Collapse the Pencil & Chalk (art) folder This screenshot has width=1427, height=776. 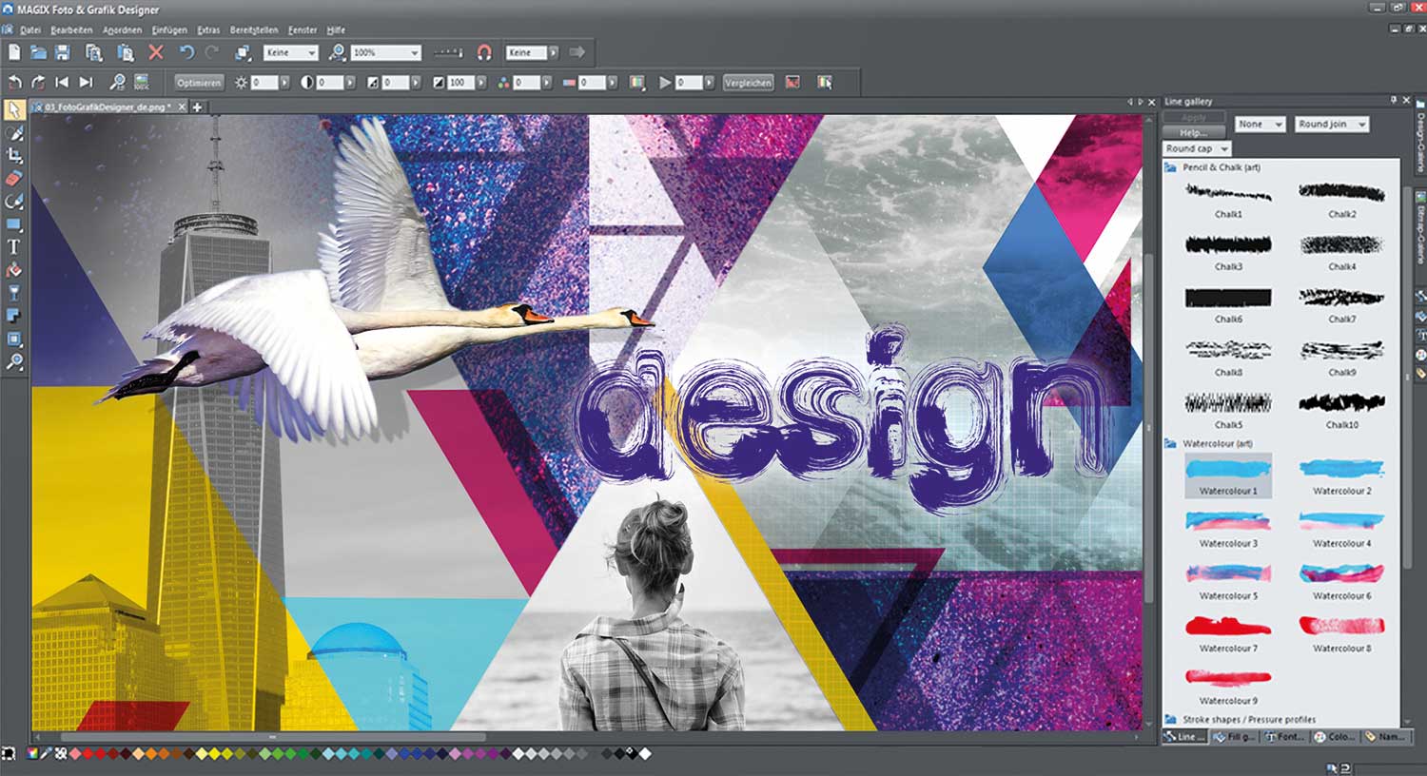[1170, 167]
